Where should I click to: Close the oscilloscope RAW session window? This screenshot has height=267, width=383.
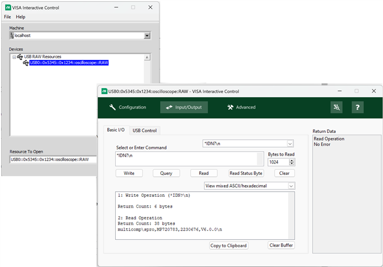pos(374,91)
